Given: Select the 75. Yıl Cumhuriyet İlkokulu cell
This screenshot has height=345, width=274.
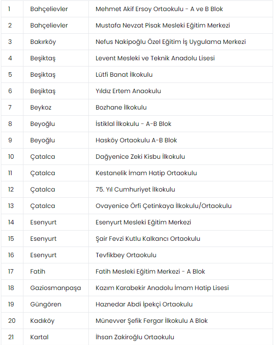Looking at the screenshot, I should 135,189.
